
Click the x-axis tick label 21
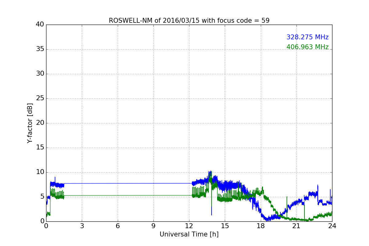[x=296, y=226]
